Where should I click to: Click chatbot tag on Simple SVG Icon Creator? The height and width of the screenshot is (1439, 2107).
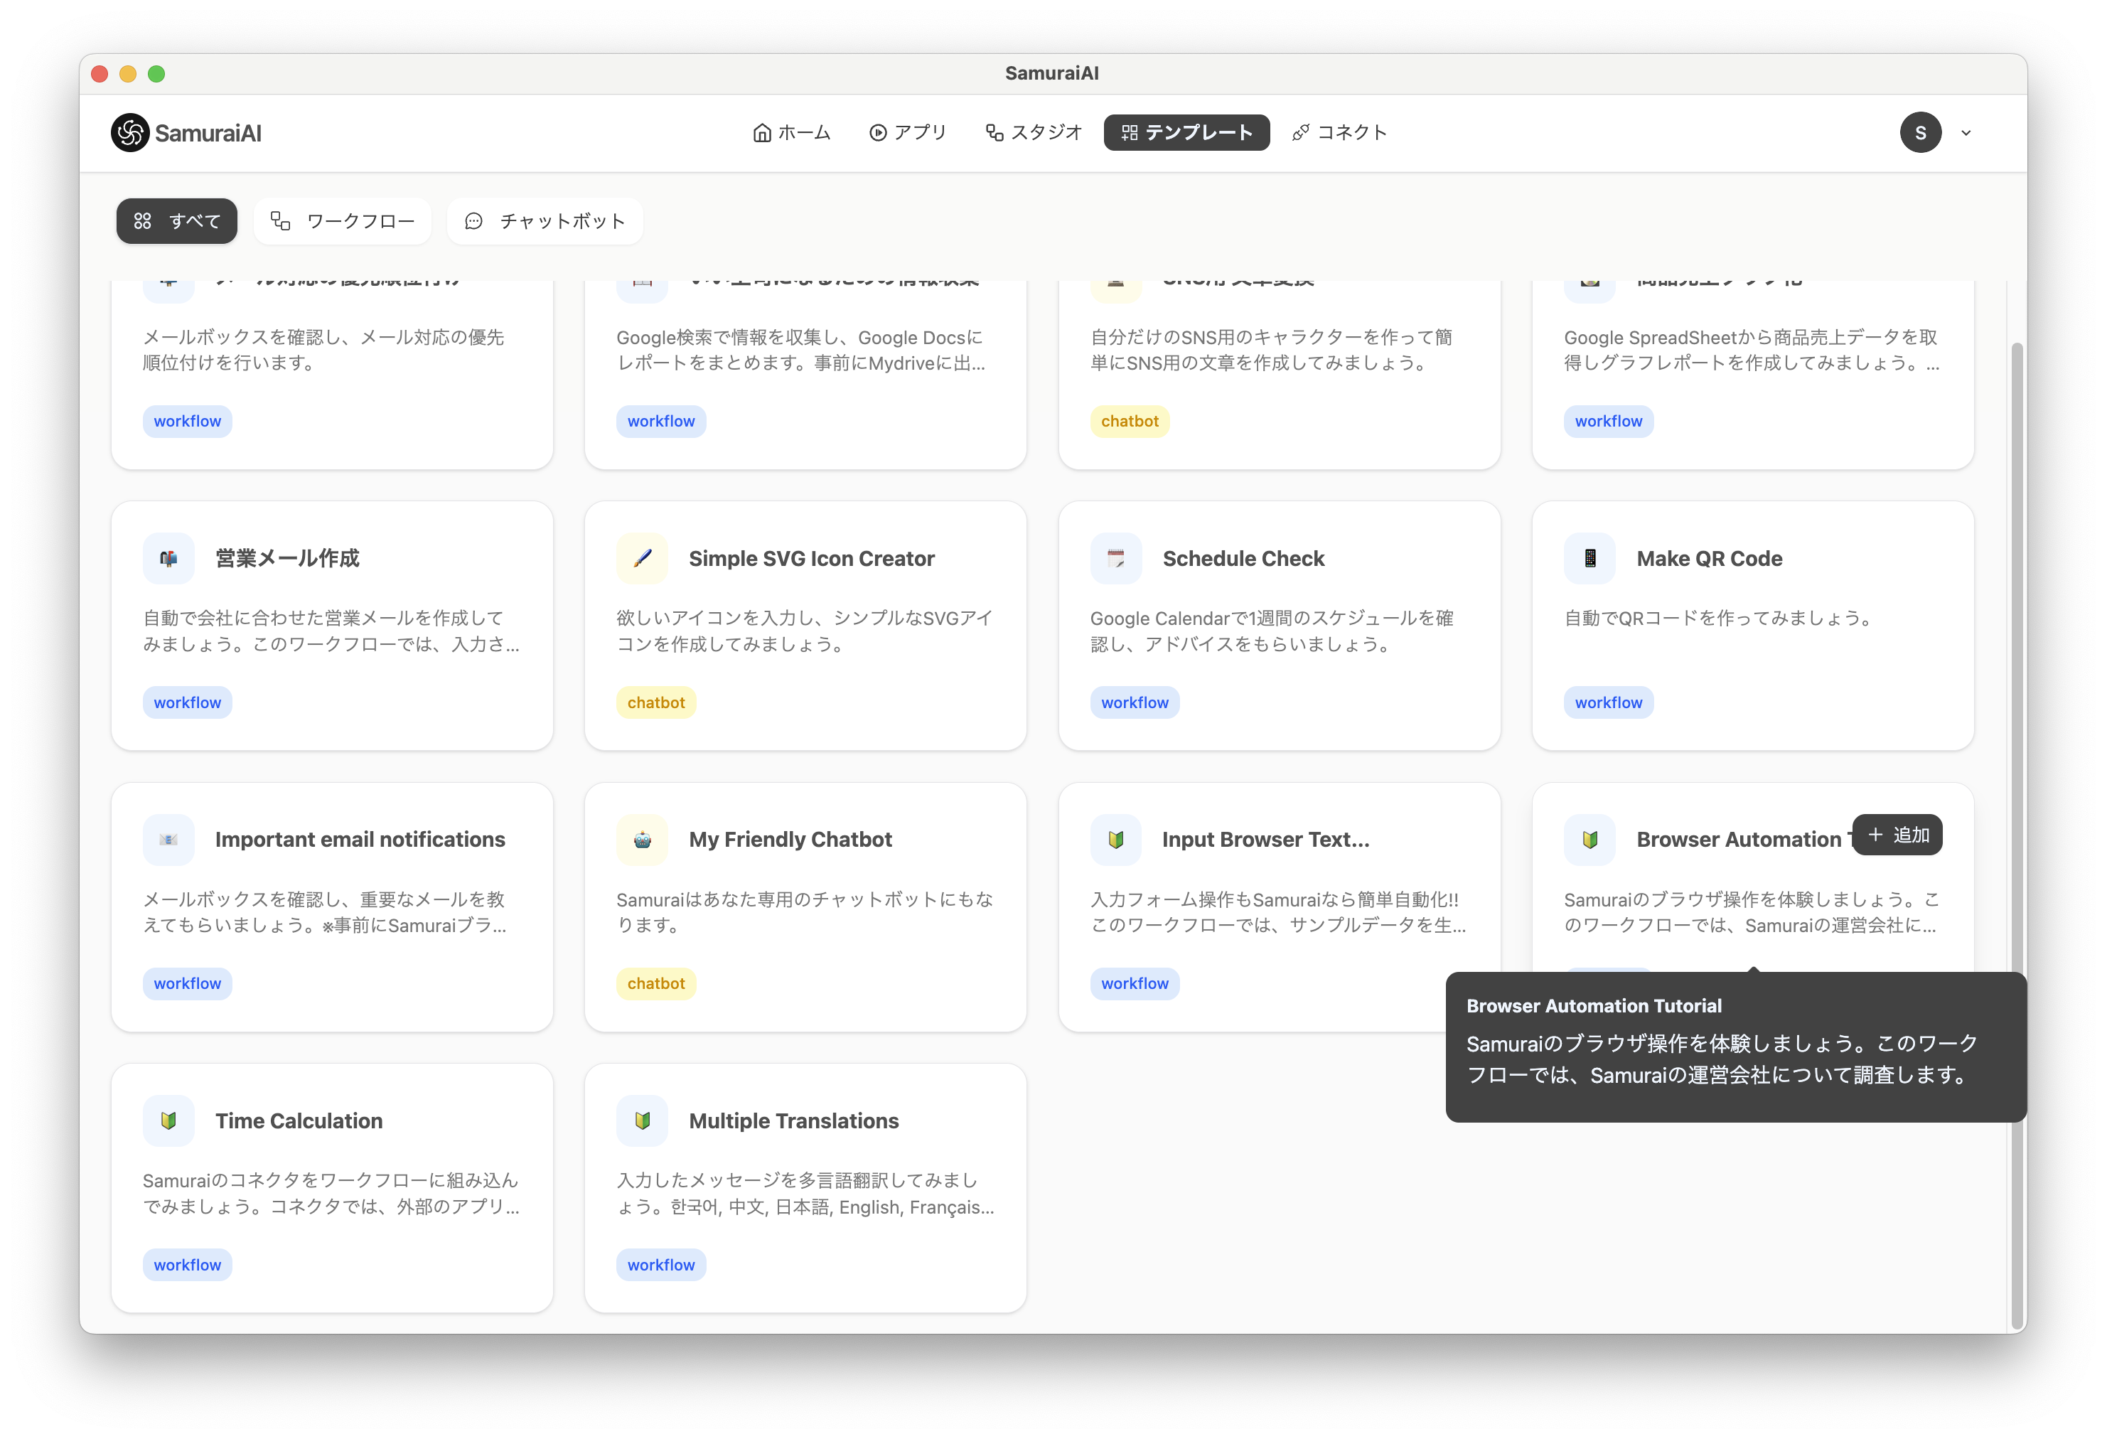(x=655, y=702)
